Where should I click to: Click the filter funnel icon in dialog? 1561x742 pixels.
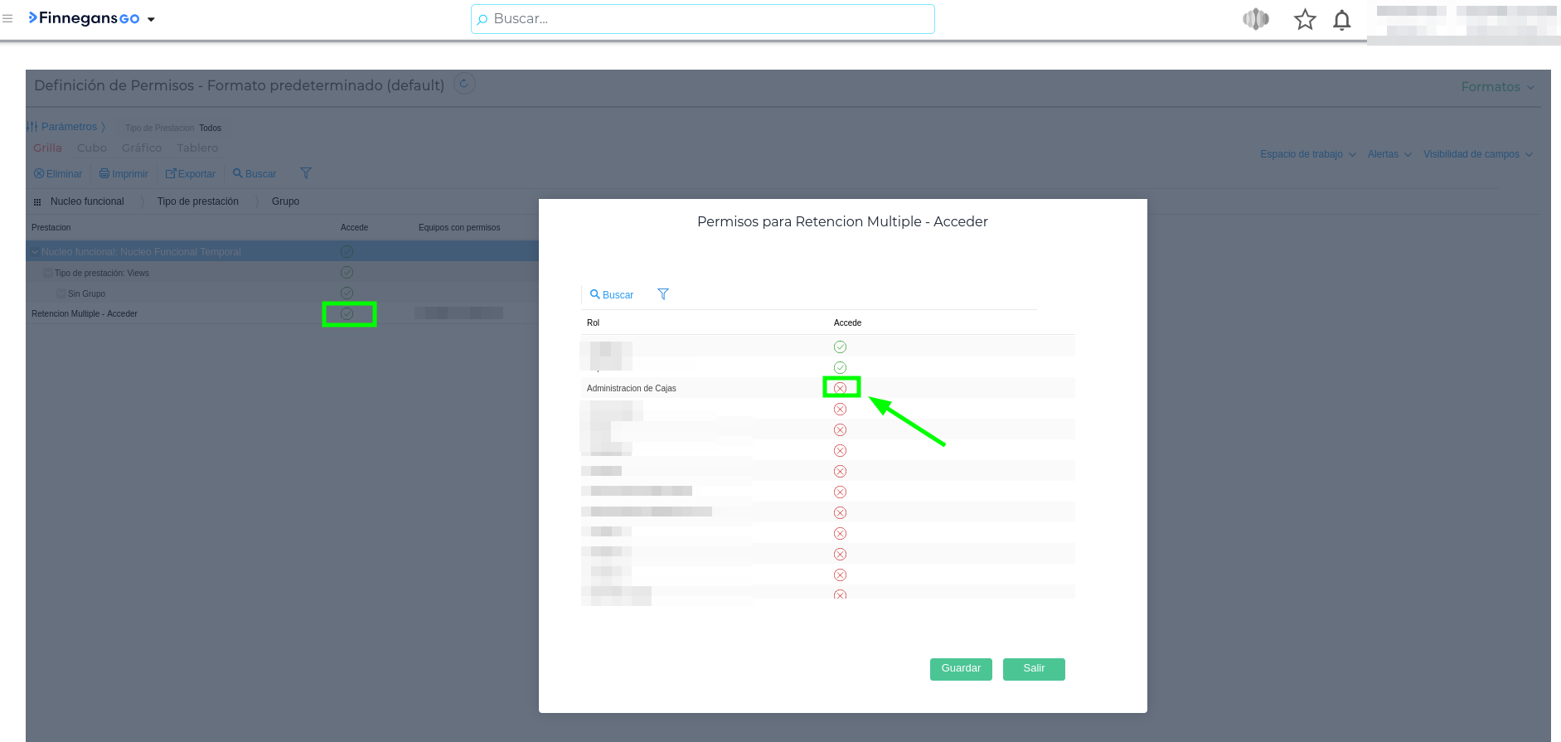[x=663, y=294]
